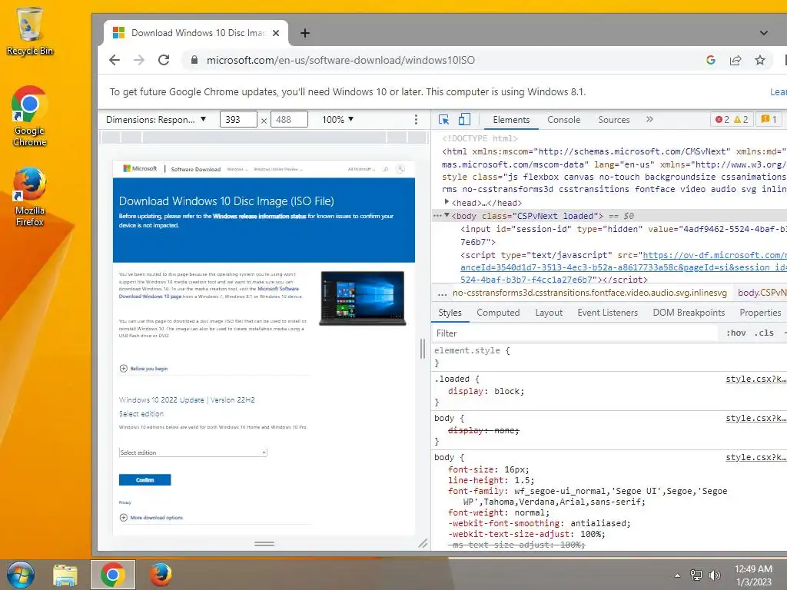Switch to Console panel tab
This screenshot has height=590, width=787.
(x=563, y=119)
